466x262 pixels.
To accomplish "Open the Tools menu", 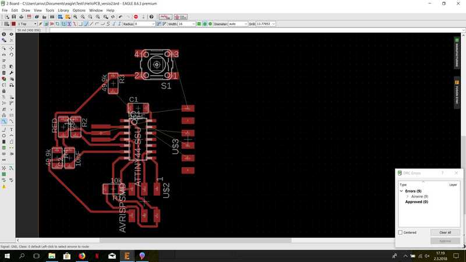I will pyautogui.click(x=50, y=10).
